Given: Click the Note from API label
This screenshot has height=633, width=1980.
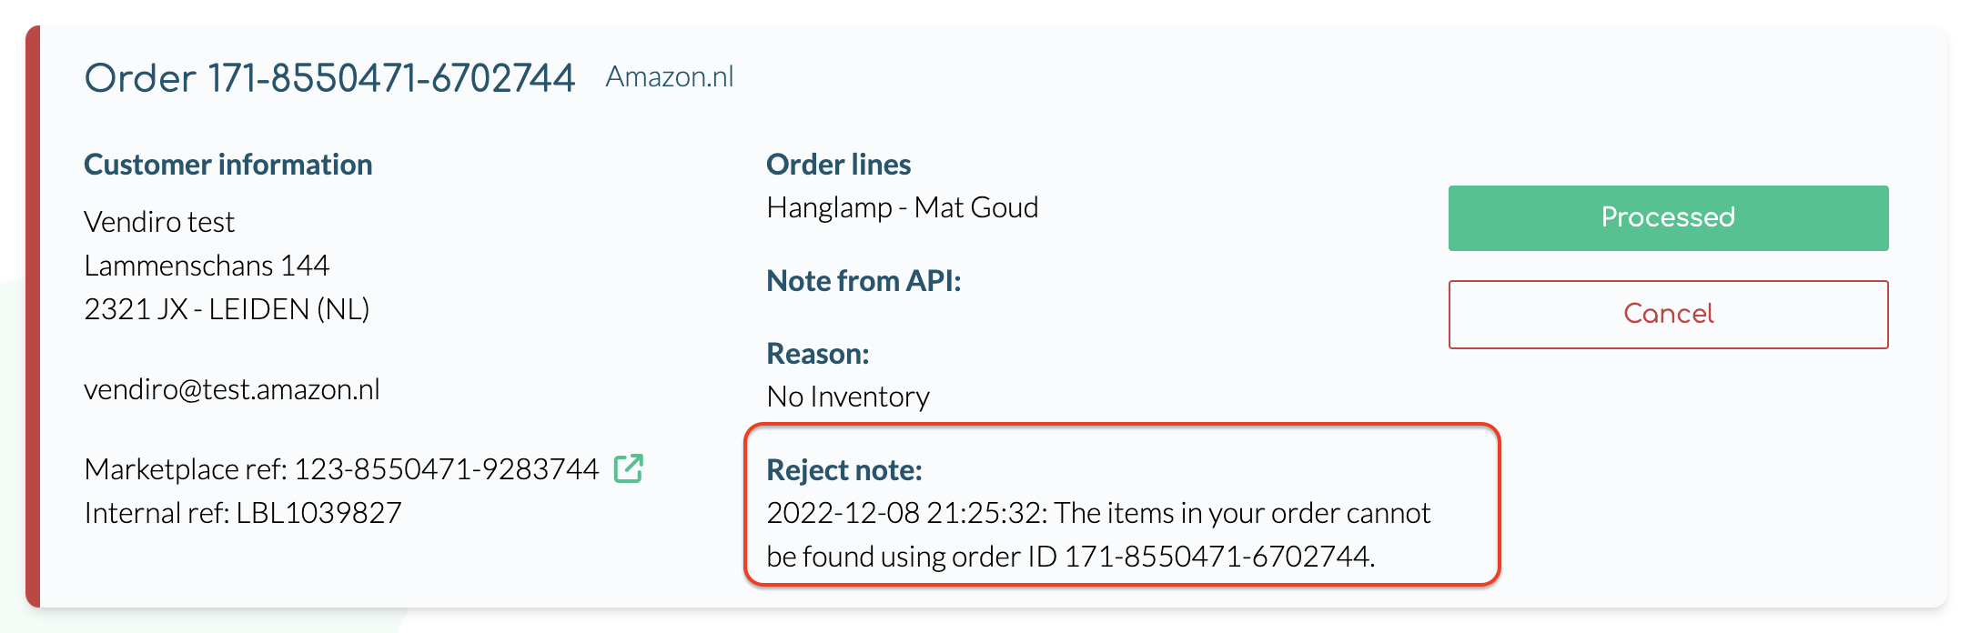Looking at the screenshot, I should (864, 281).
